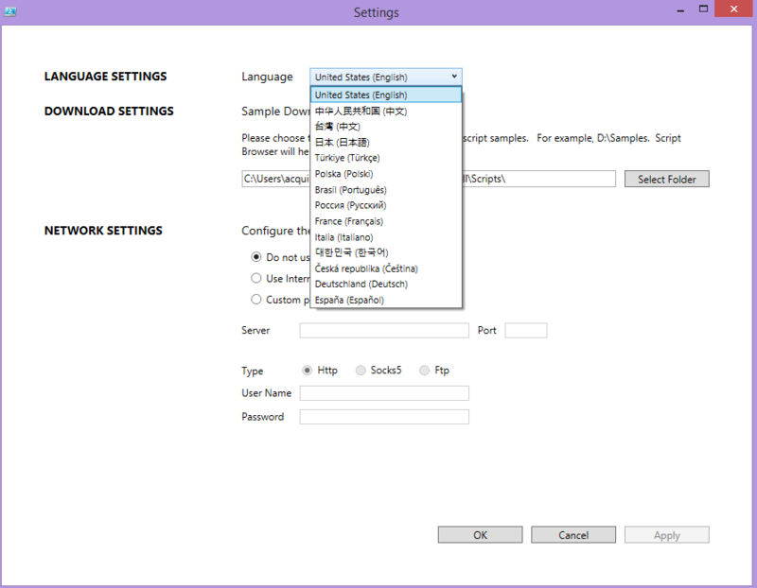Choose Socks5 proxy type
757x588 pixels.
point(361,370)
